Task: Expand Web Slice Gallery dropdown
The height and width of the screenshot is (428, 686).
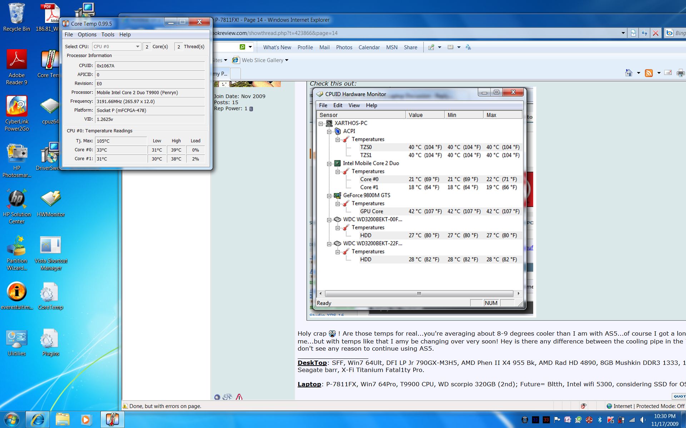Action: point(287,60)
